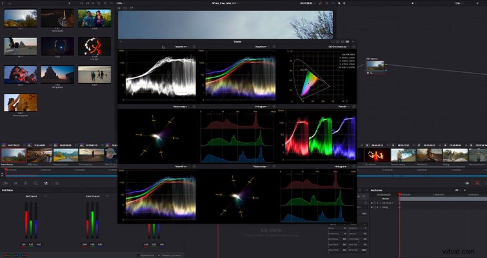Open settings for the middle-row Vectorscope
Viewport: 487px width, 258px height.
point(194,106)
